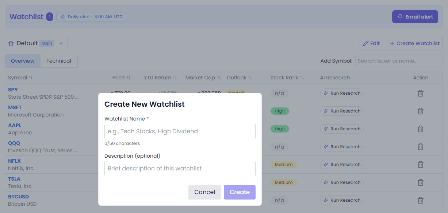
Task: Delete NFLX row using trash icon
Action: 421,165
